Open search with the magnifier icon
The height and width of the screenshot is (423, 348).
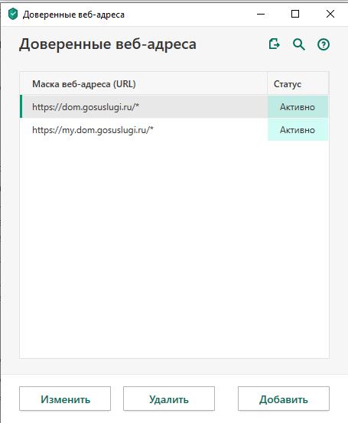point(299,44)
